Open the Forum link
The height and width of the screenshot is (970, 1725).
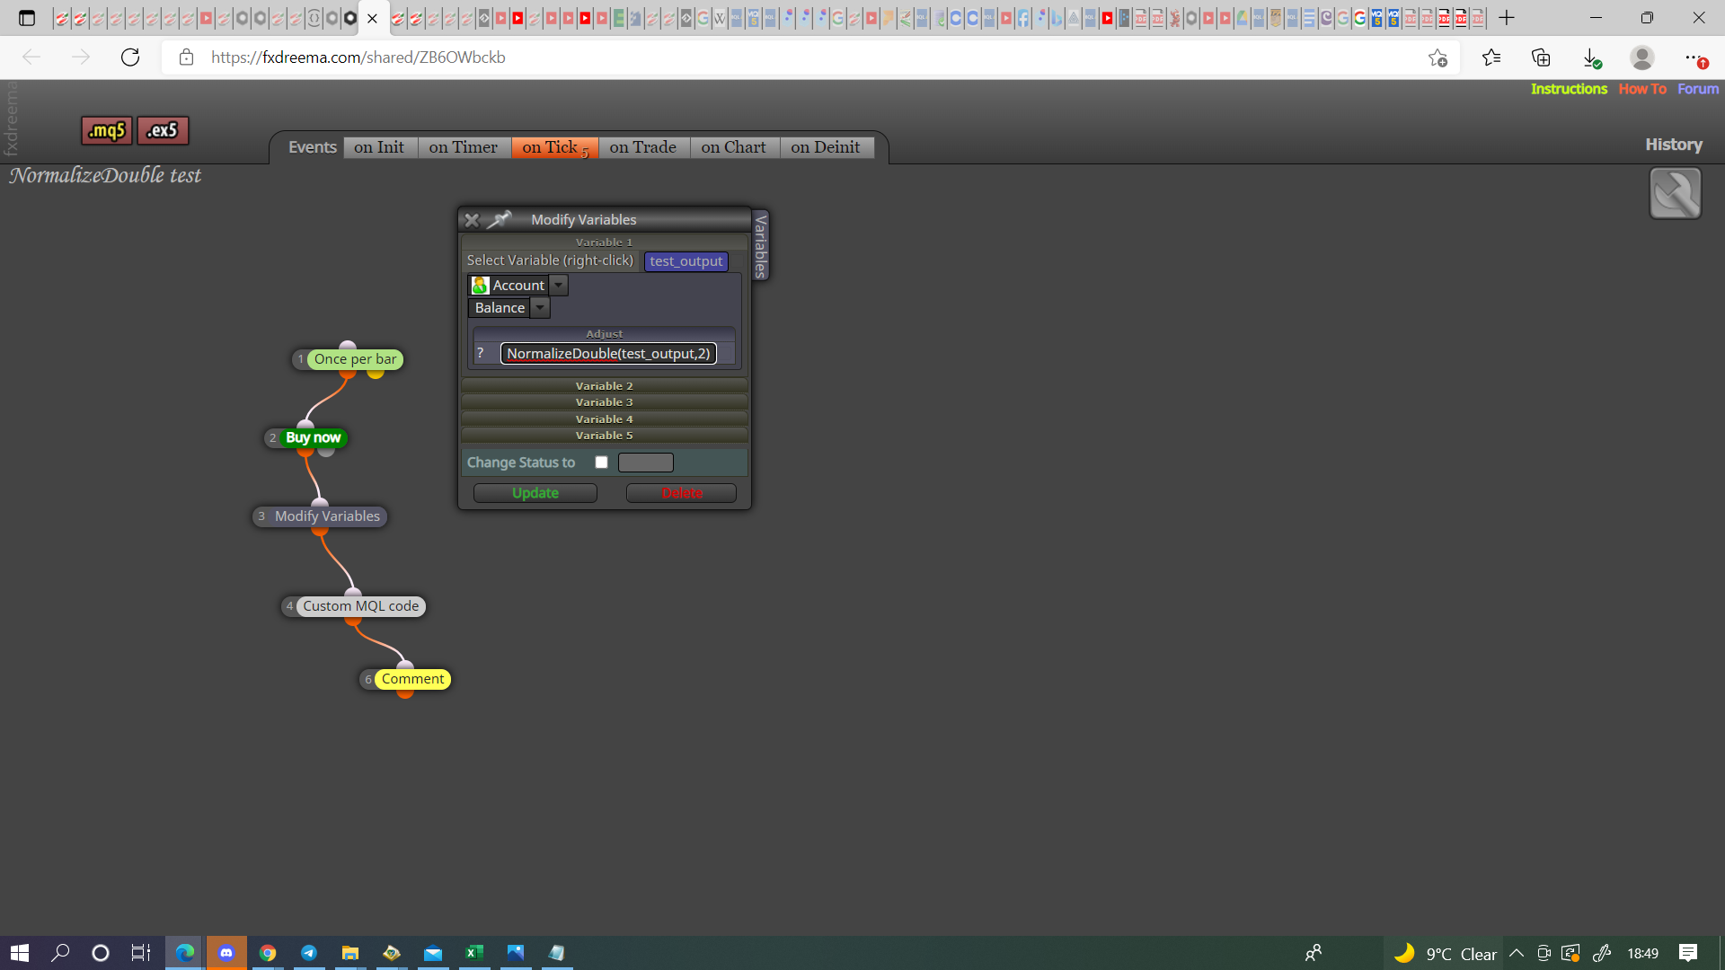[1698, 89]
